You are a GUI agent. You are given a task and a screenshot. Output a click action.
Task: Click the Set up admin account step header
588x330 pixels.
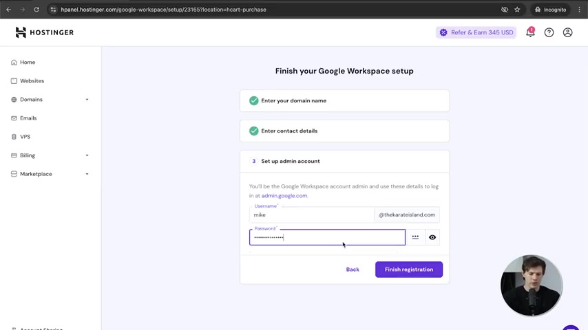pos(344,162)
